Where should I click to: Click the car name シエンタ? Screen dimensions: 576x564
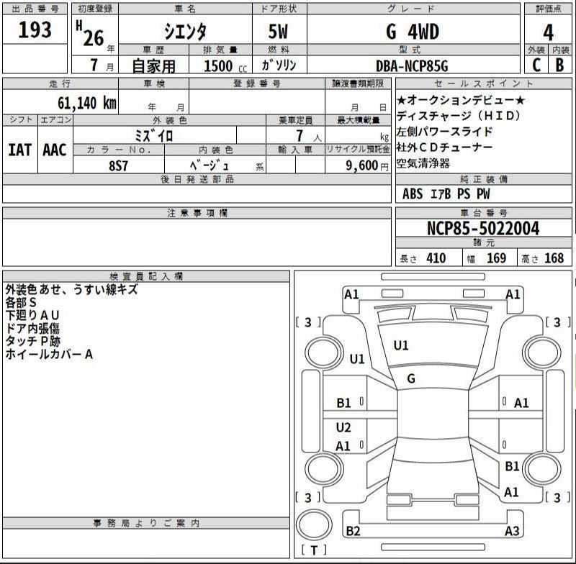pyautogui.click(x=185, y=32)
